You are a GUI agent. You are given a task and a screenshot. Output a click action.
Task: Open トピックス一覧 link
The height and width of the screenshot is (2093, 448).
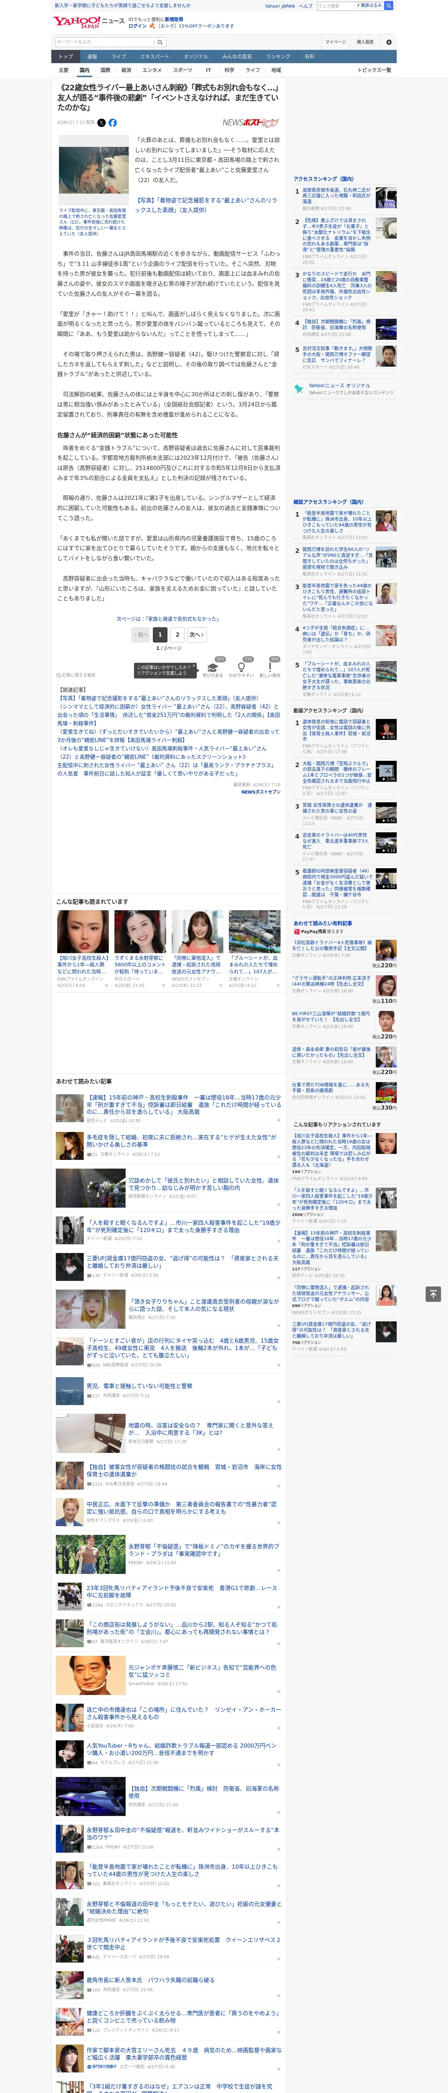(x=374, y=70)
